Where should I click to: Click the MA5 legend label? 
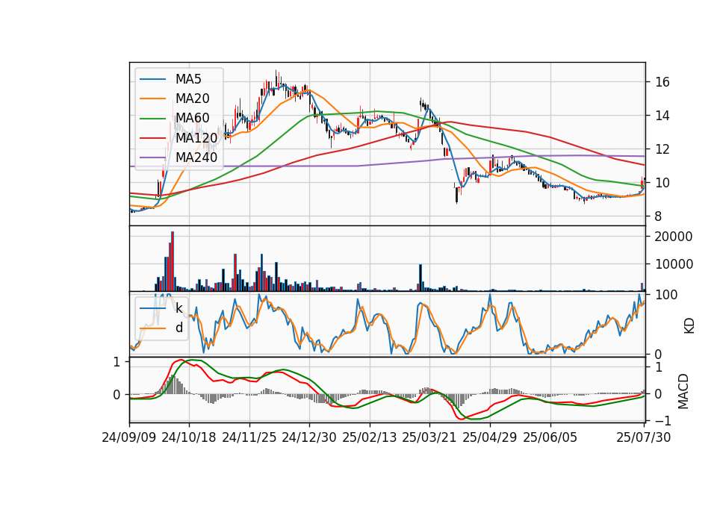click(188, 79)
